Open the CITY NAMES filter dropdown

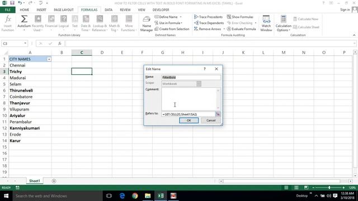point(49,59)
